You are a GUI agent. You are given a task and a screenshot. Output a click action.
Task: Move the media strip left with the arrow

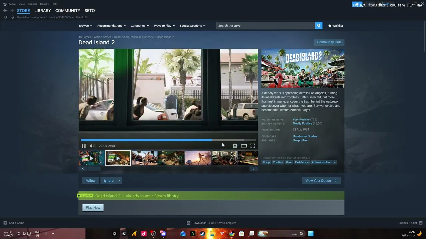pos(83,169)
